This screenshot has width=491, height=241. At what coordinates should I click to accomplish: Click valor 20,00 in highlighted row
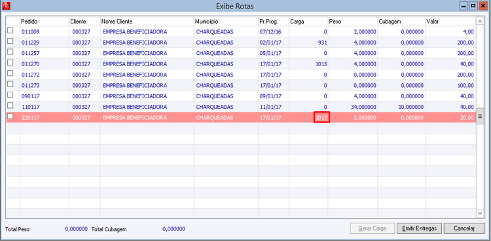[x=467, y=118]
